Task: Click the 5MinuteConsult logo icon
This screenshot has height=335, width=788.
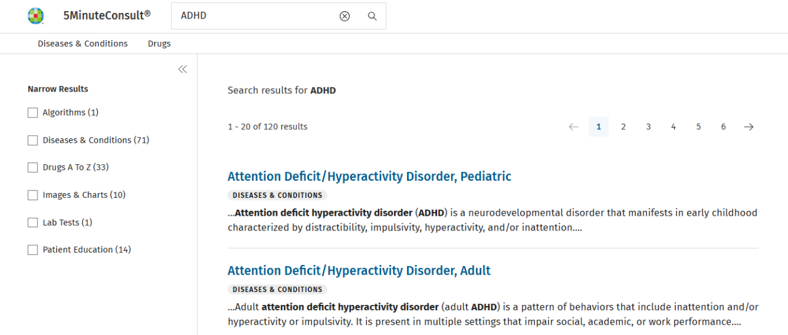Action: tap(36, 16)
